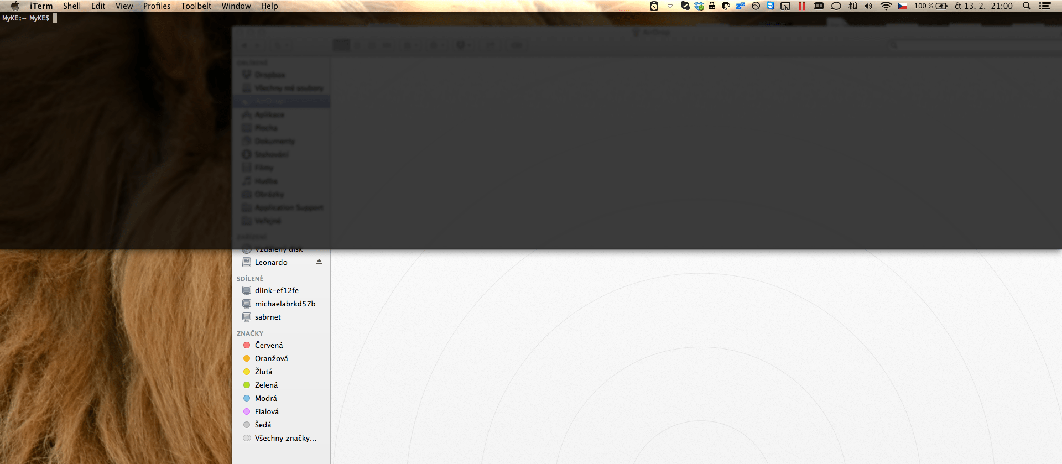Click the Wi-Fi status icon

point(886,6)
